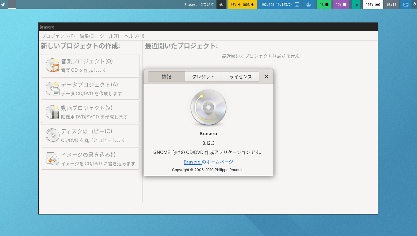Click the データプロジェクト(A) button label
The width and height of the screenshot is (417, 236).
90,85
